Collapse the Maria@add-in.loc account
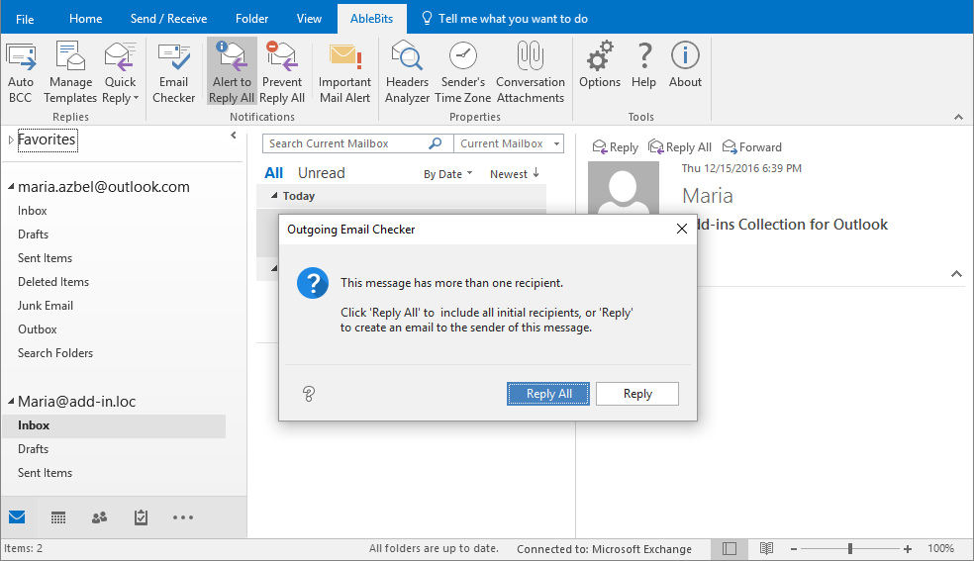Image resolution: width=974 pixels, height=561 pixels. click(x=11, y=402)
